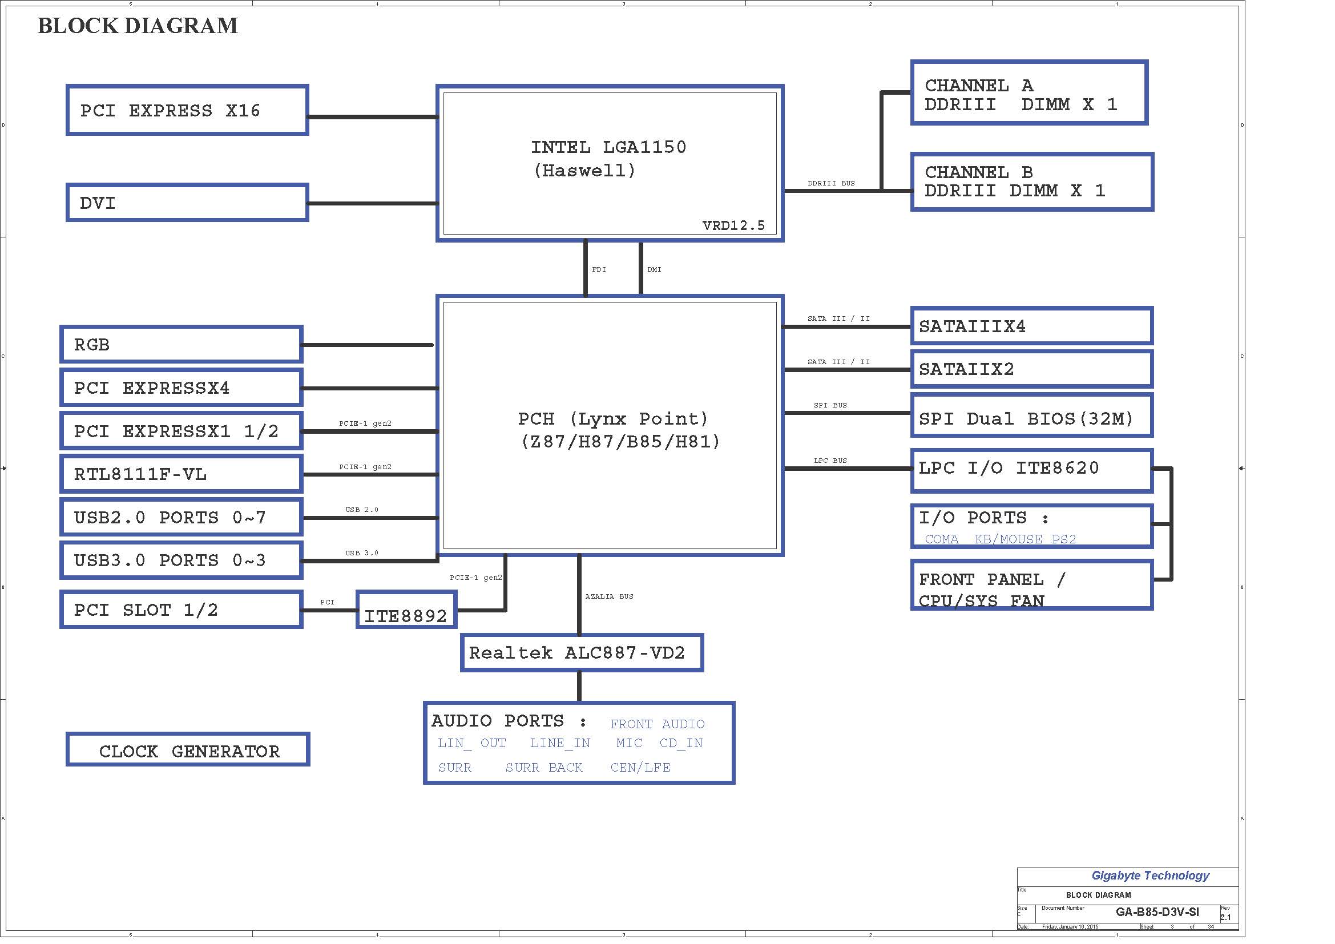Click CHANNEL B DDRIII DIMM block

pyautogui.click(x=1031, y=182)
